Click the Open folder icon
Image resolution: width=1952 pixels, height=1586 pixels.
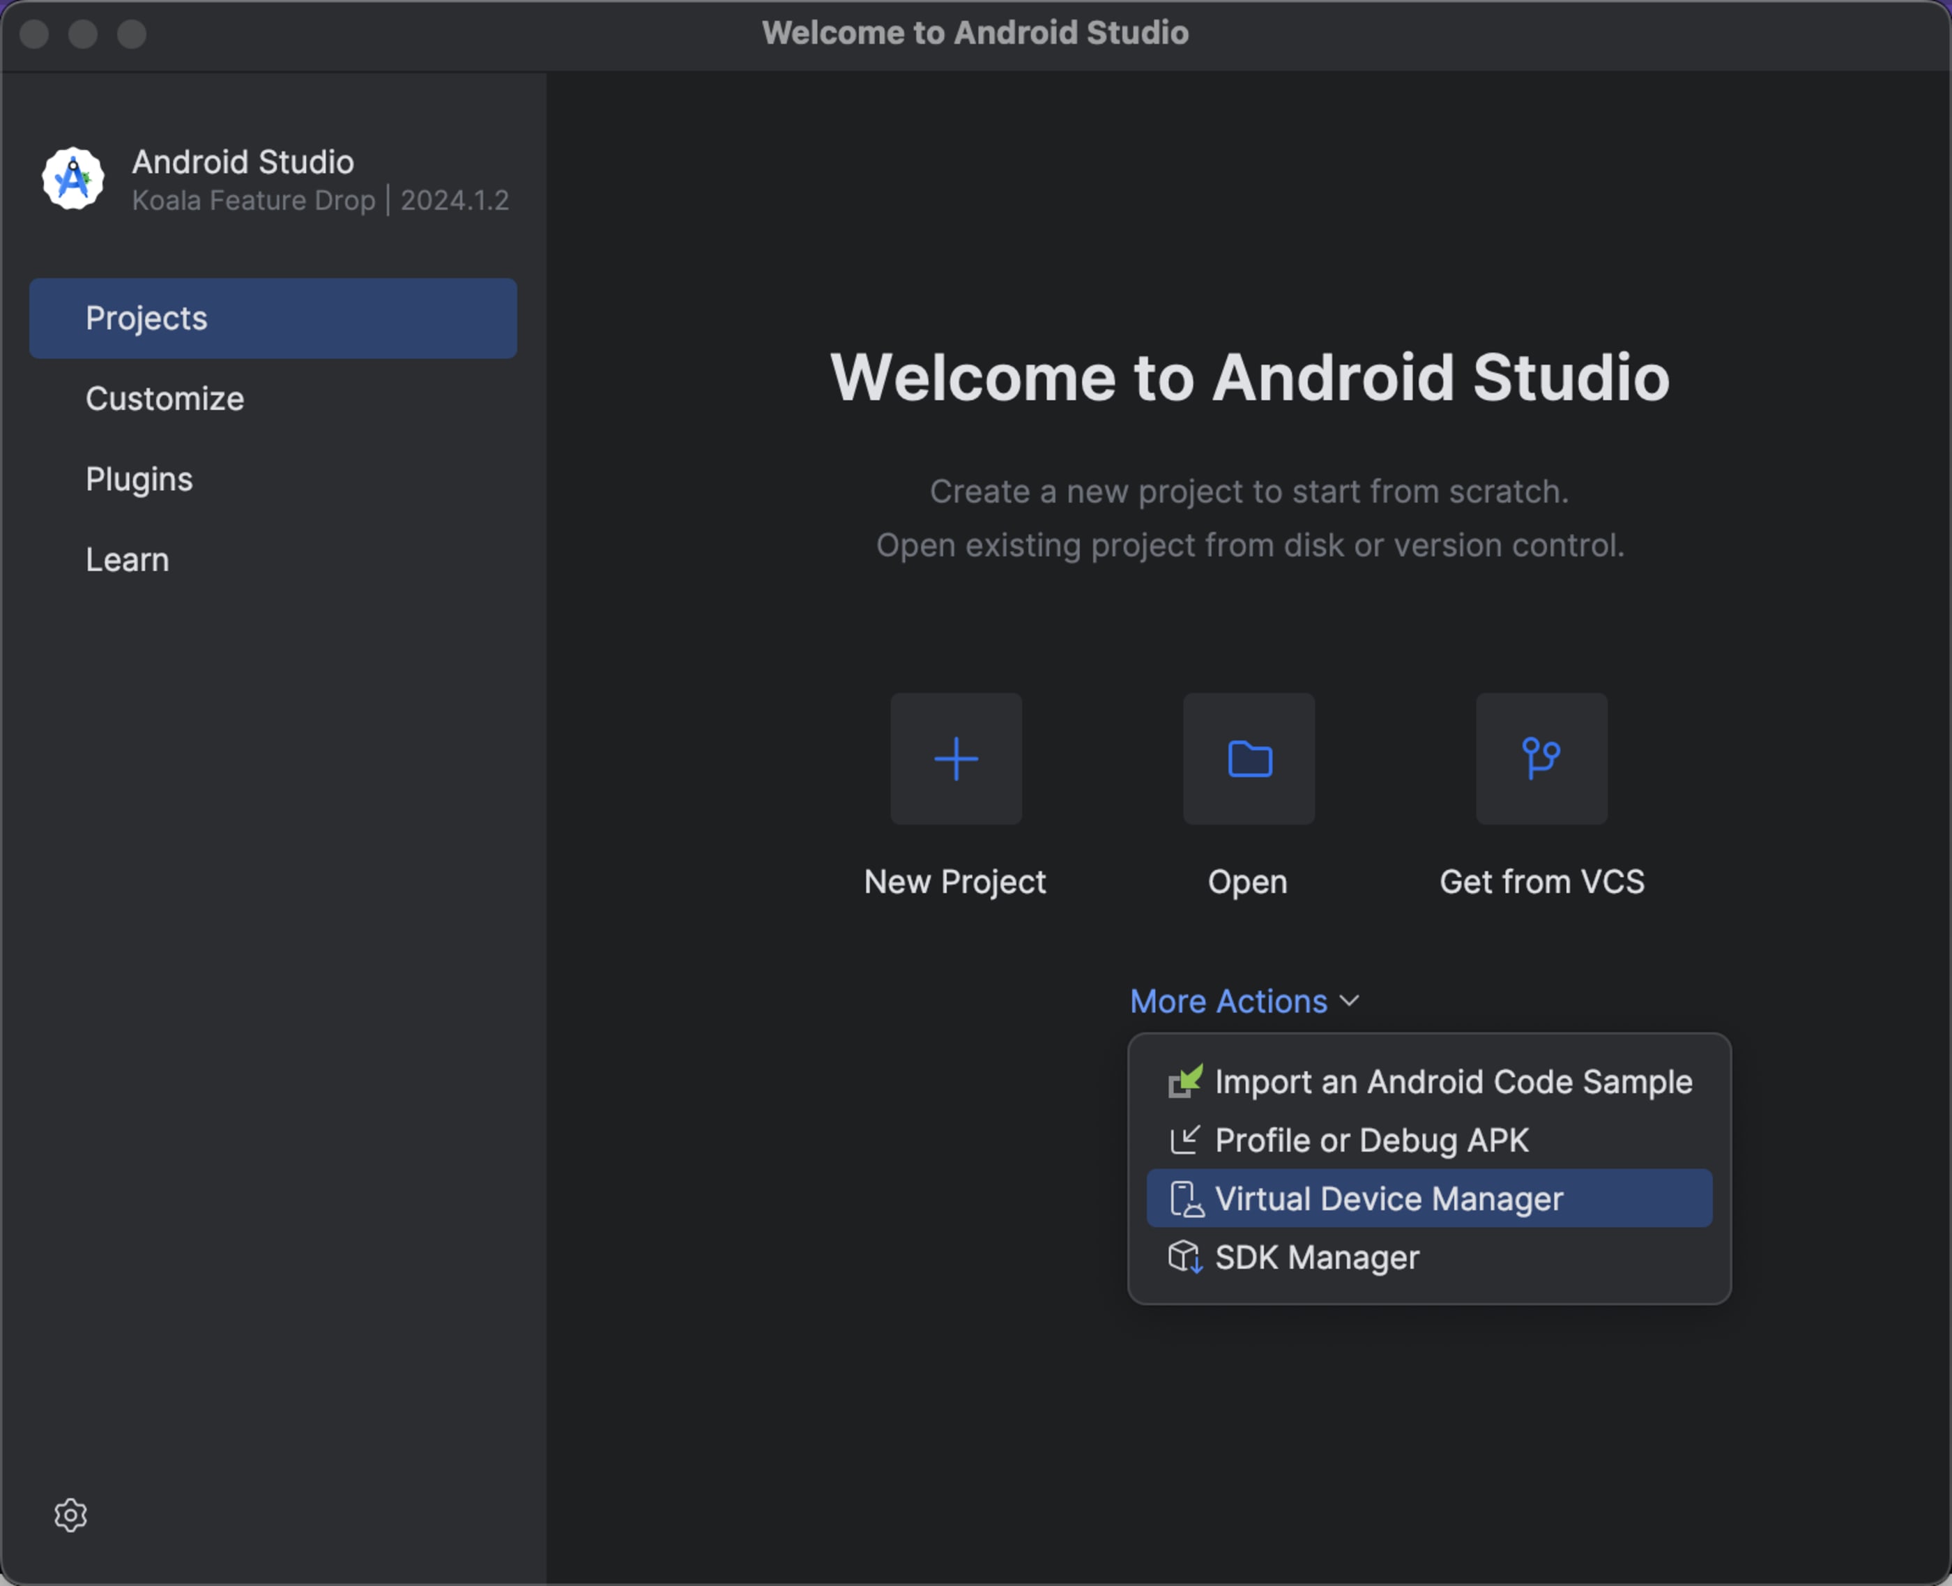tap(1249, 758)
